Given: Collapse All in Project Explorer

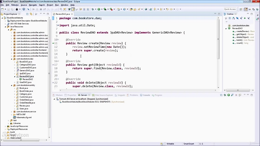Looking at the screenshot, I should pyautogui.click(x=27, y=14).
